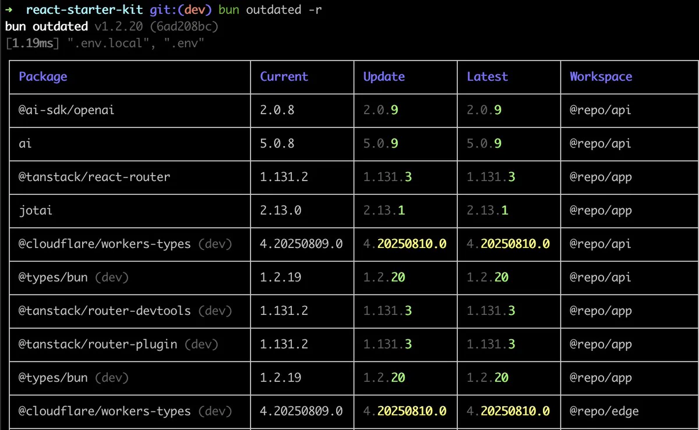The width and height of the screenshot is (699, 430).
Task: Select the @tanstack/router-devtools package name
Action: pyautogui.click(x=125, y=311)
